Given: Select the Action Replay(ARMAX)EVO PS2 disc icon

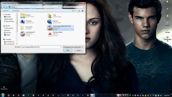Looking at the screenshot, I should [50, 28].
